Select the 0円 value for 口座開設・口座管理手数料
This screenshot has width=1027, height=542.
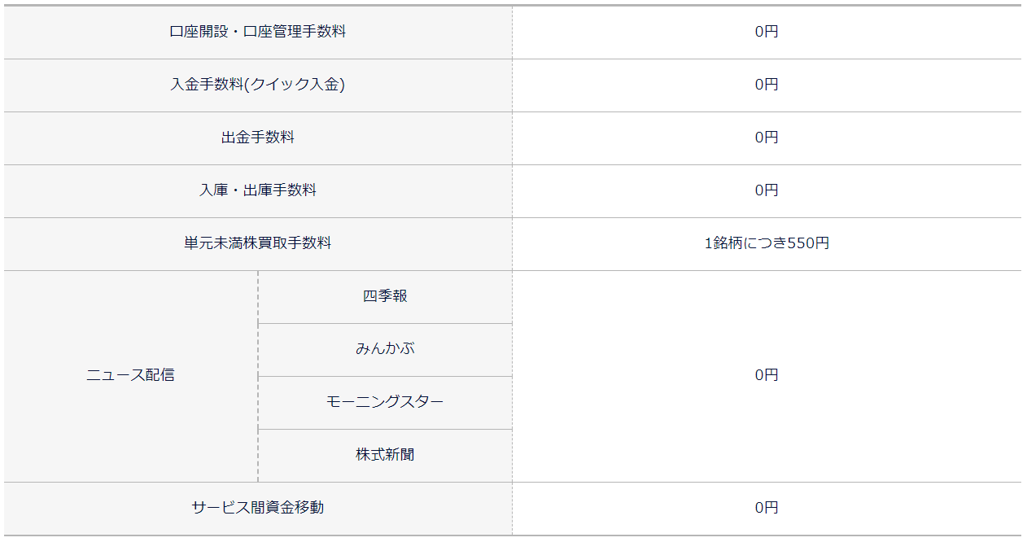click(767, 33)
